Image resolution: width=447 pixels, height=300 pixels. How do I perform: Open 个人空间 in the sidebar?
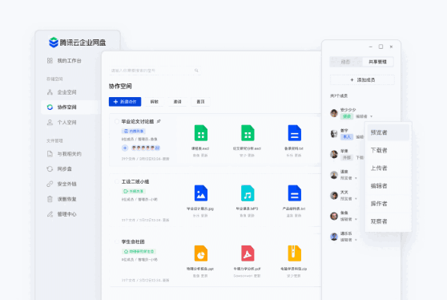[x=62, y=123]
